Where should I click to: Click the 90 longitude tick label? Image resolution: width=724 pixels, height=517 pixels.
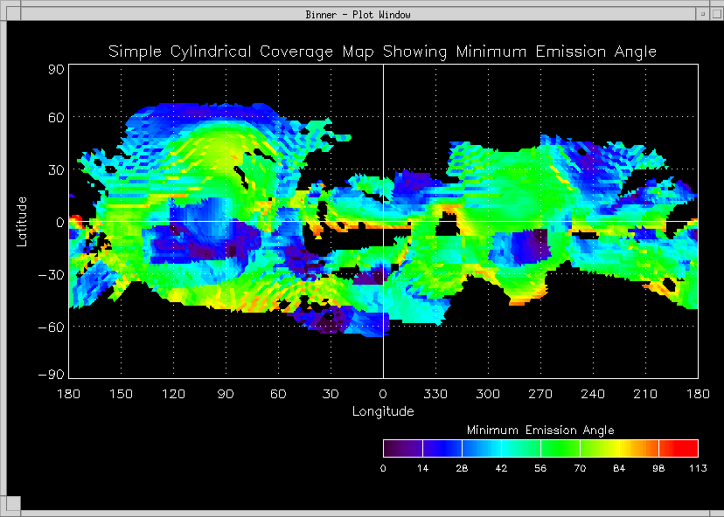click(x=226, y=394)
